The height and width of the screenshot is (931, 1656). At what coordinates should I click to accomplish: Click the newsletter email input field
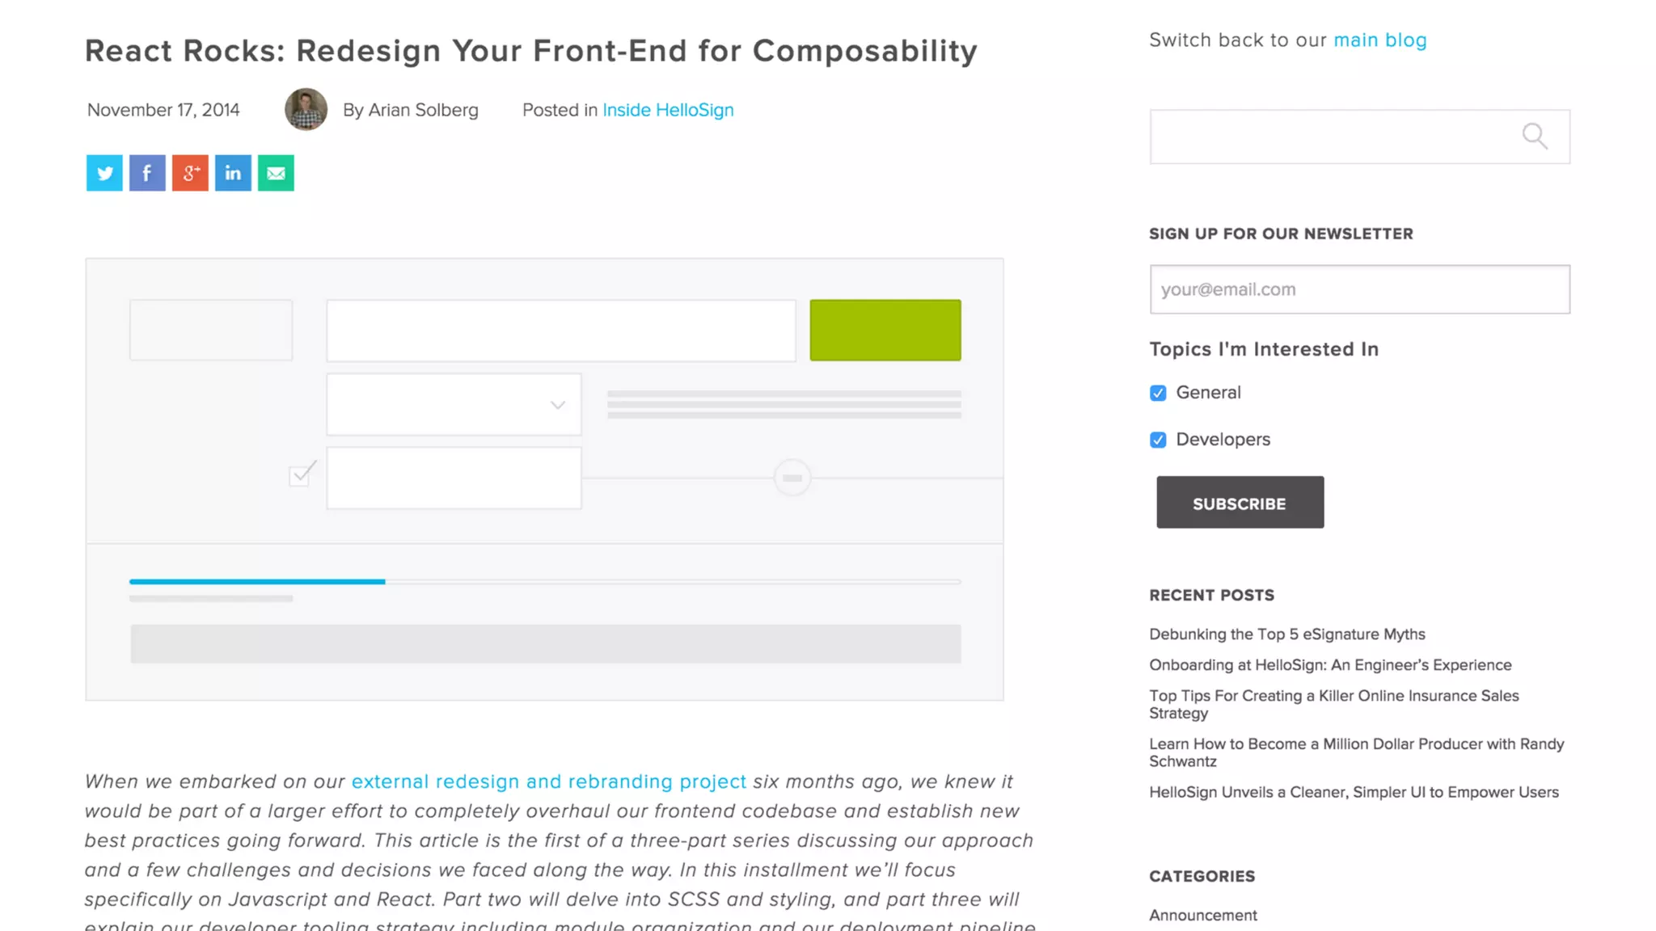click(1359, 289)
